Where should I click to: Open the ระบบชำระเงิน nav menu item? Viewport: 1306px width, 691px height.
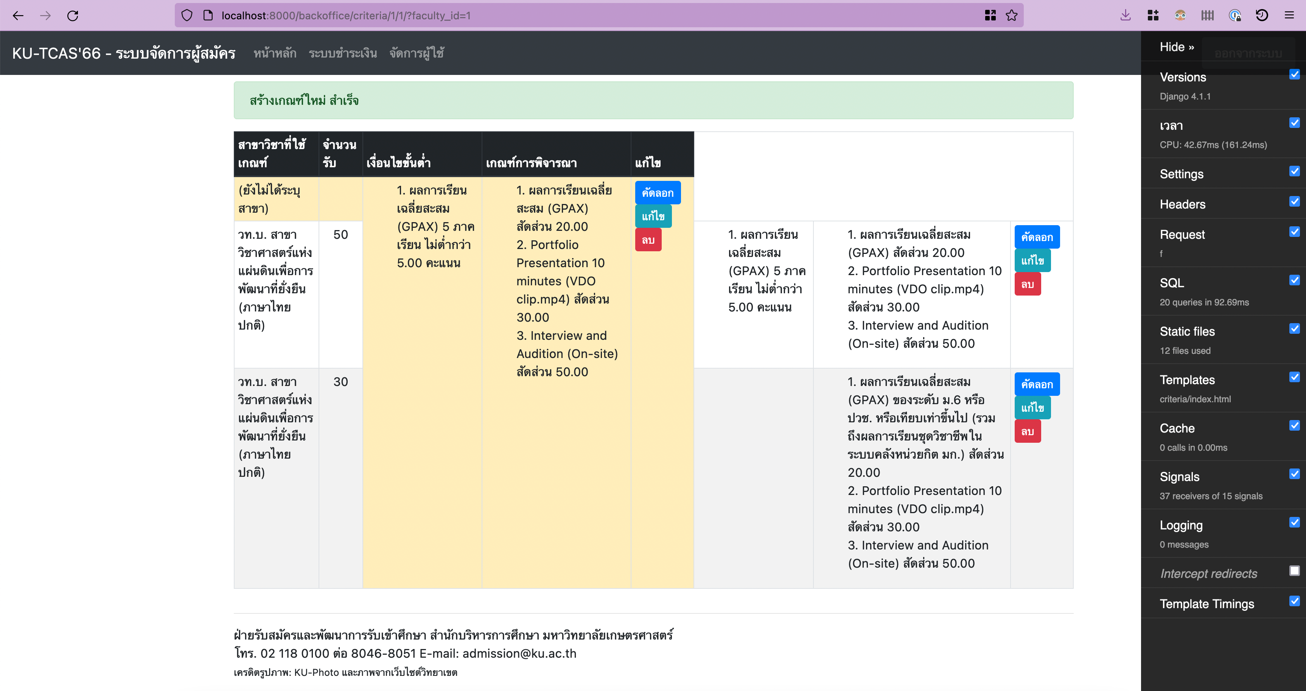click(343, 53)
